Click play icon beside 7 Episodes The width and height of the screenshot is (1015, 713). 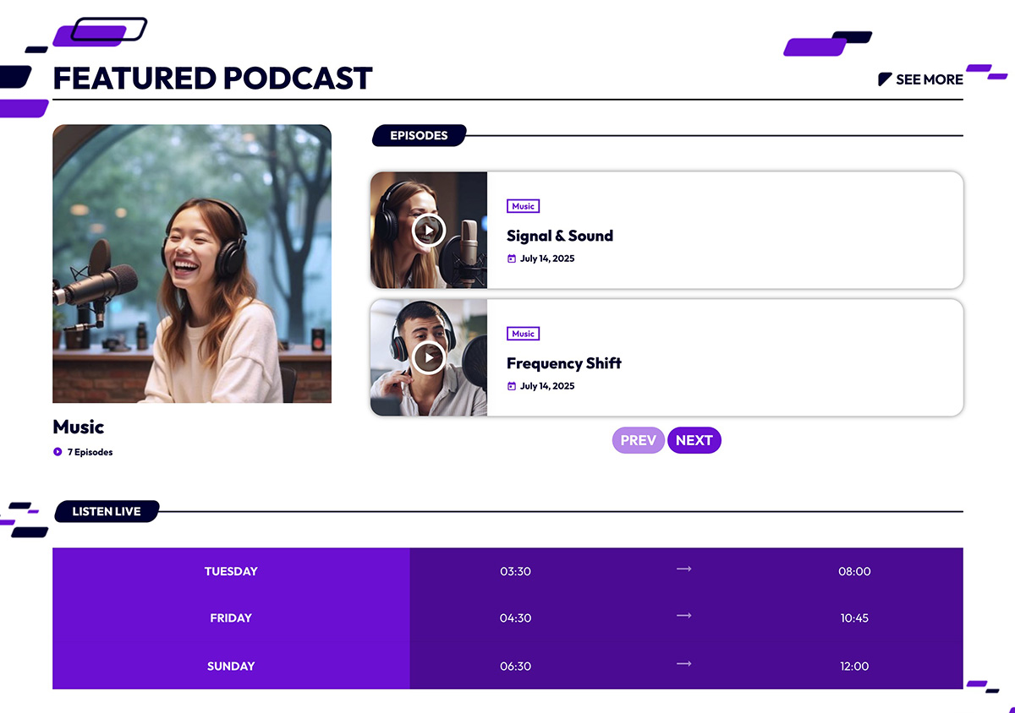tap(58, 452)
